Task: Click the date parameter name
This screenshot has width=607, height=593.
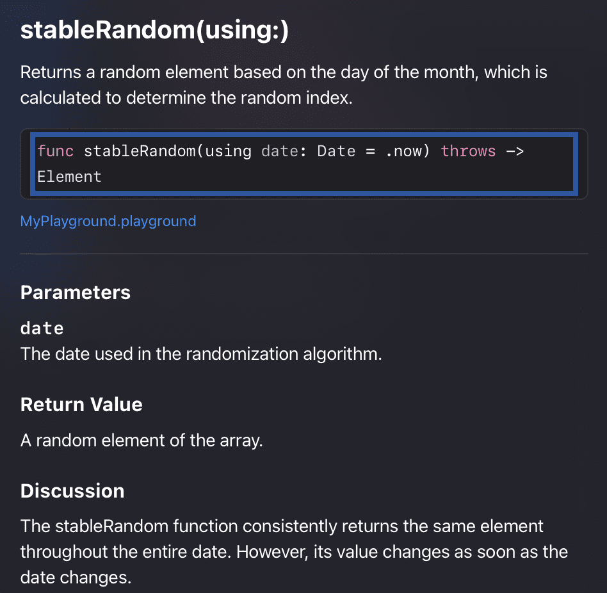Action: pyautogui.click(x=42, y=329)
